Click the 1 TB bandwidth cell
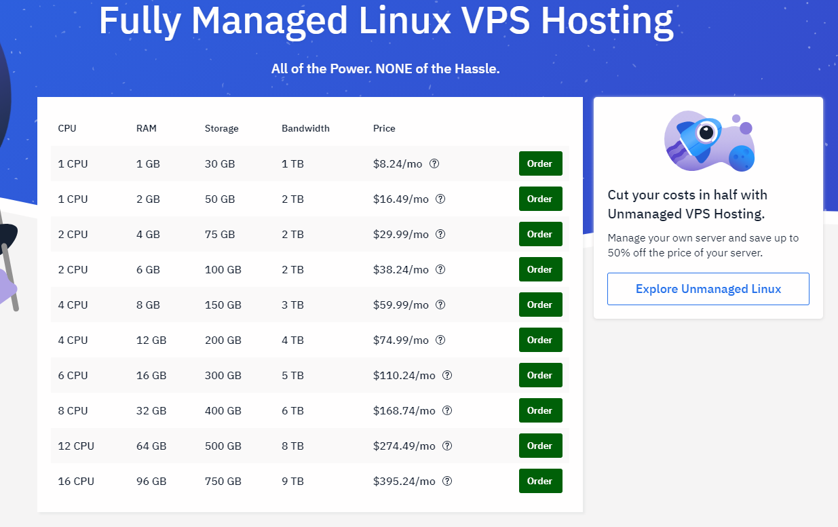 pyautogui.click(x=292, y=163)
